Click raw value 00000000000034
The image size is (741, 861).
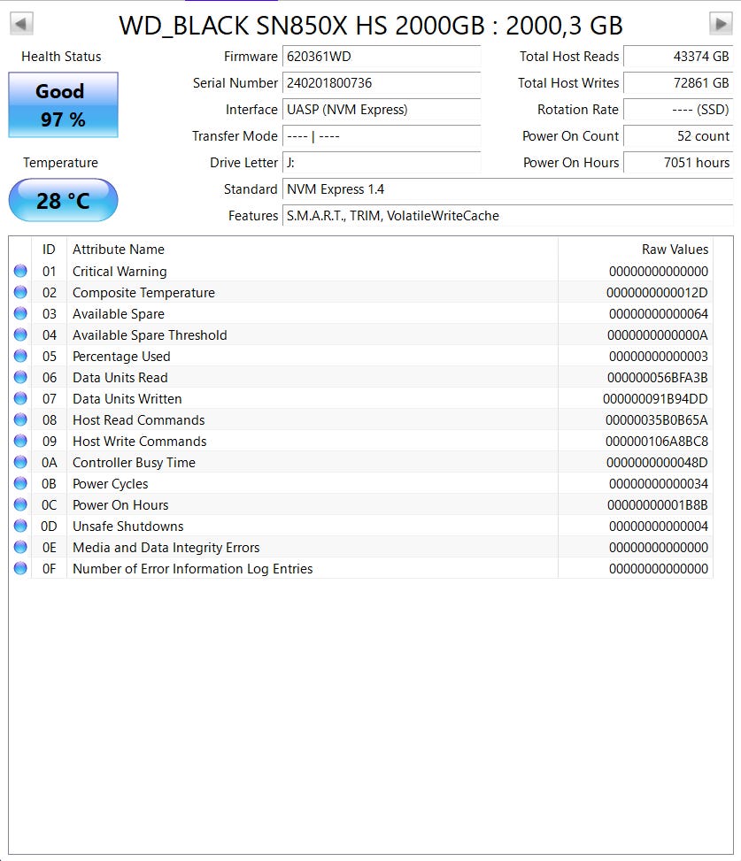pyautogui.click(x=659, y=484)
